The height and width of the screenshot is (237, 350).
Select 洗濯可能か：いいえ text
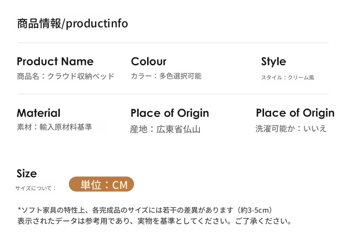pos(291,128)
